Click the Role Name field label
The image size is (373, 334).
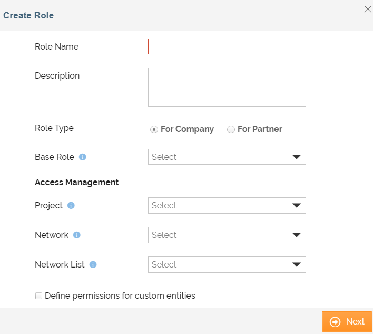click(x=56, y=46)
